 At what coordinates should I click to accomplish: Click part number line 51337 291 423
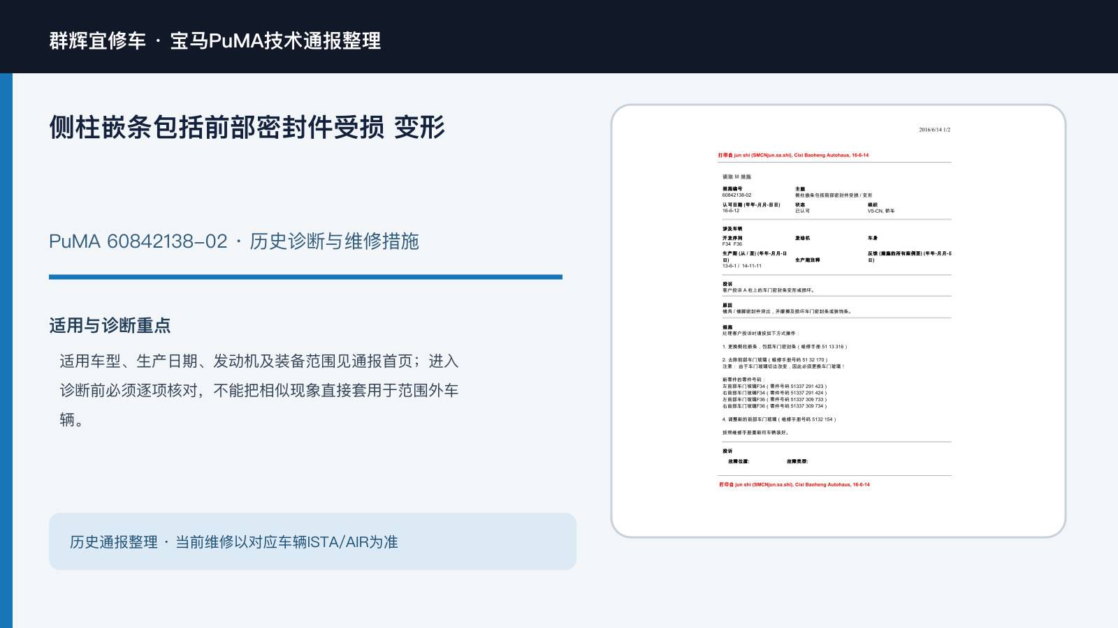click(x=774, y=386)
